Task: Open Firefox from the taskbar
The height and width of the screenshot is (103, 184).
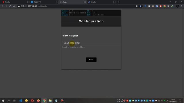Action: pos(38,100)
